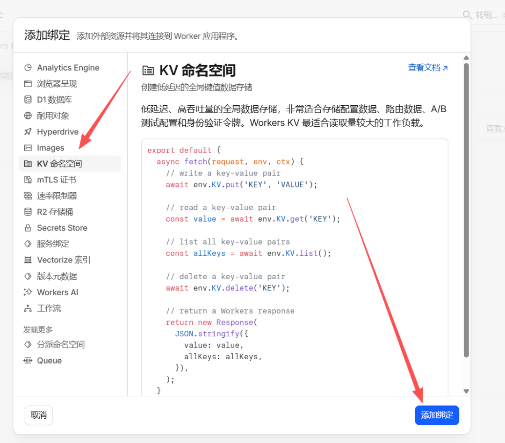The image size is (505, 443).
Task: Click the R2 bucket cylinder icon
Action: point(28,211)
